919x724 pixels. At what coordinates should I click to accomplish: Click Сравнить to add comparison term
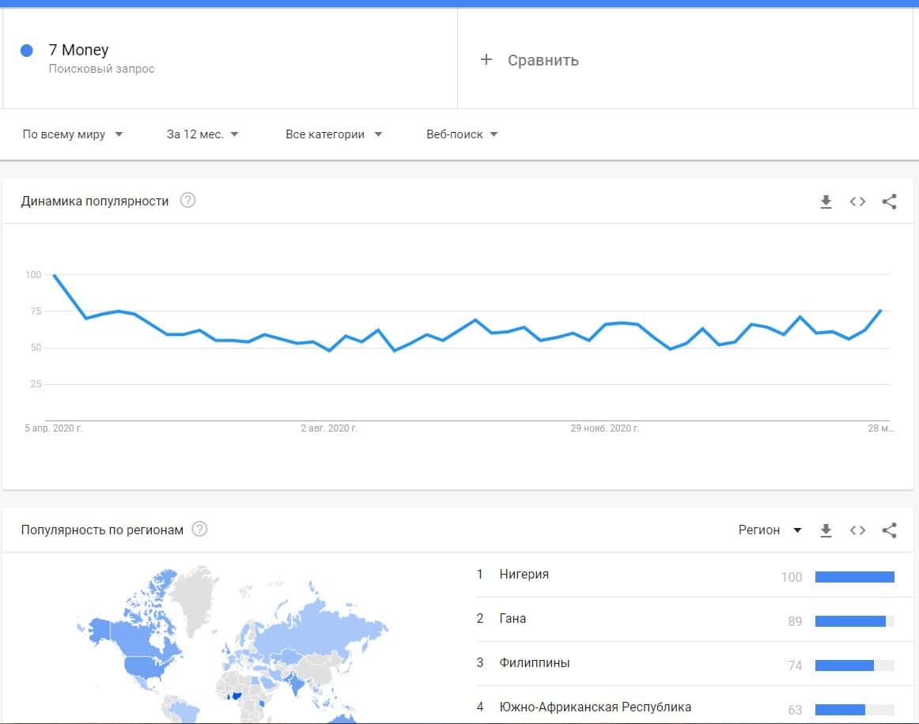click(543, 60)
